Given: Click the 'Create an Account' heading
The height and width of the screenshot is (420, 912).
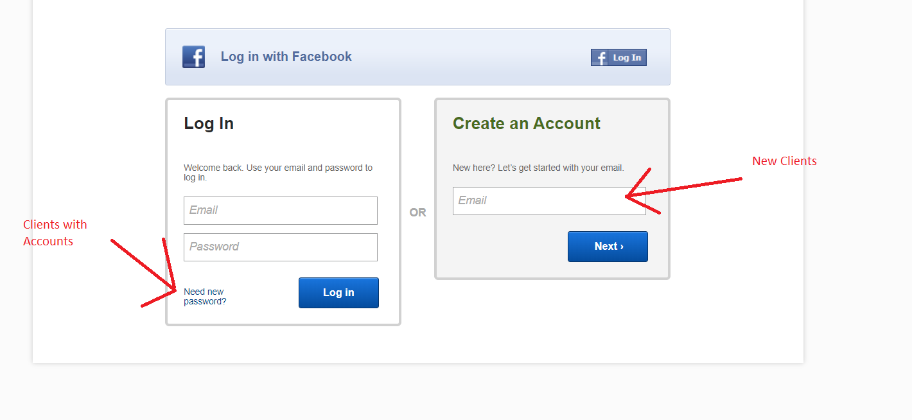Looking at the screenshot, I should click(x=527, y=123).
